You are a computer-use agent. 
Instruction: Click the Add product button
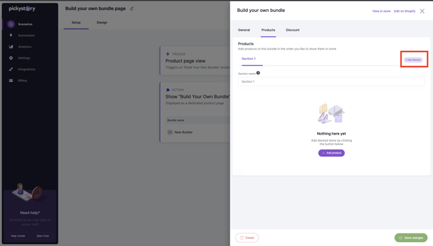(332, 153)
